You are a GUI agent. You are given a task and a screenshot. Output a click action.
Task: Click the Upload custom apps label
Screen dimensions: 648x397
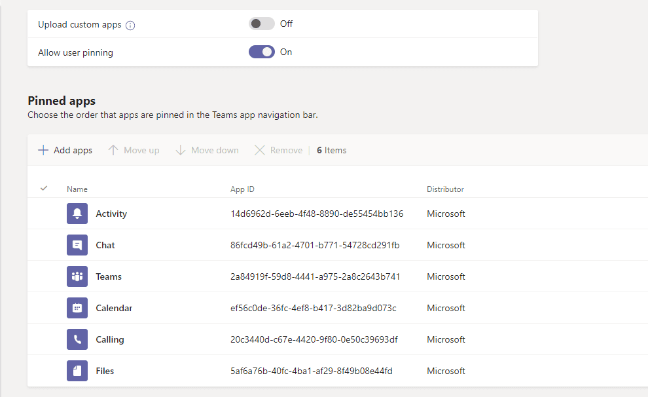80,24
